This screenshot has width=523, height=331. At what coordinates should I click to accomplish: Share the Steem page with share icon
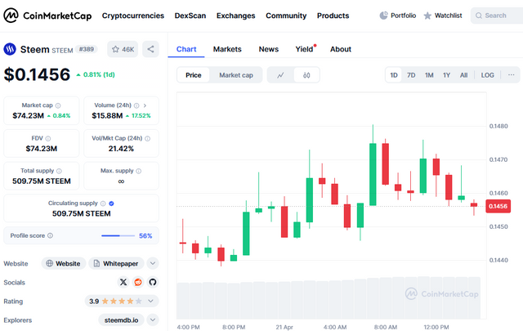(150, 49)
